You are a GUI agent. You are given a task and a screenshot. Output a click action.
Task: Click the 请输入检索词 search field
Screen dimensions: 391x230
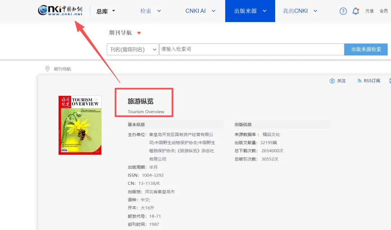252,49
